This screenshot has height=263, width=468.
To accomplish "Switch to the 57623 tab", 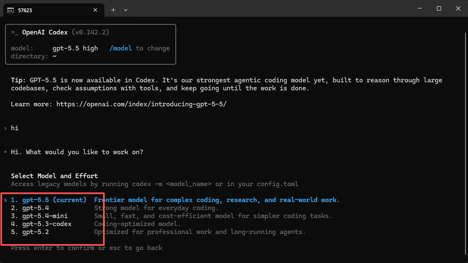I will click(x=54, y=10).
